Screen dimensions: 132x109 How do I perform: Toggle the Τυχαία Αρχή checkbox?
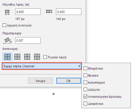pos(45,57)
